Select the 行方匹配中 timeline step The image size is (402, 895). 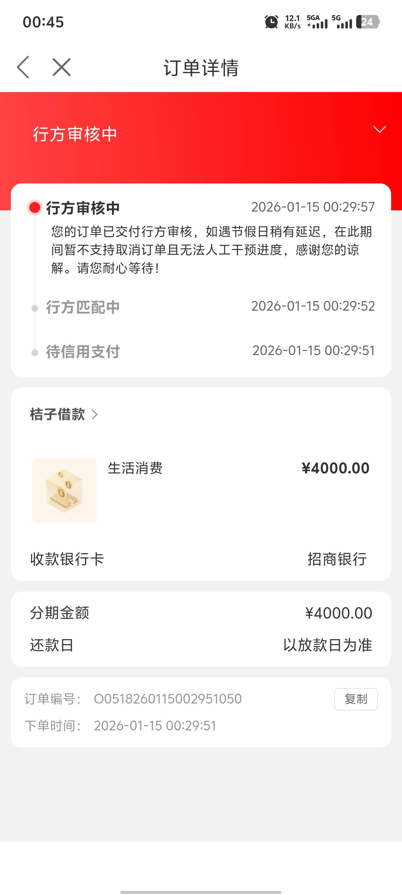83,307
